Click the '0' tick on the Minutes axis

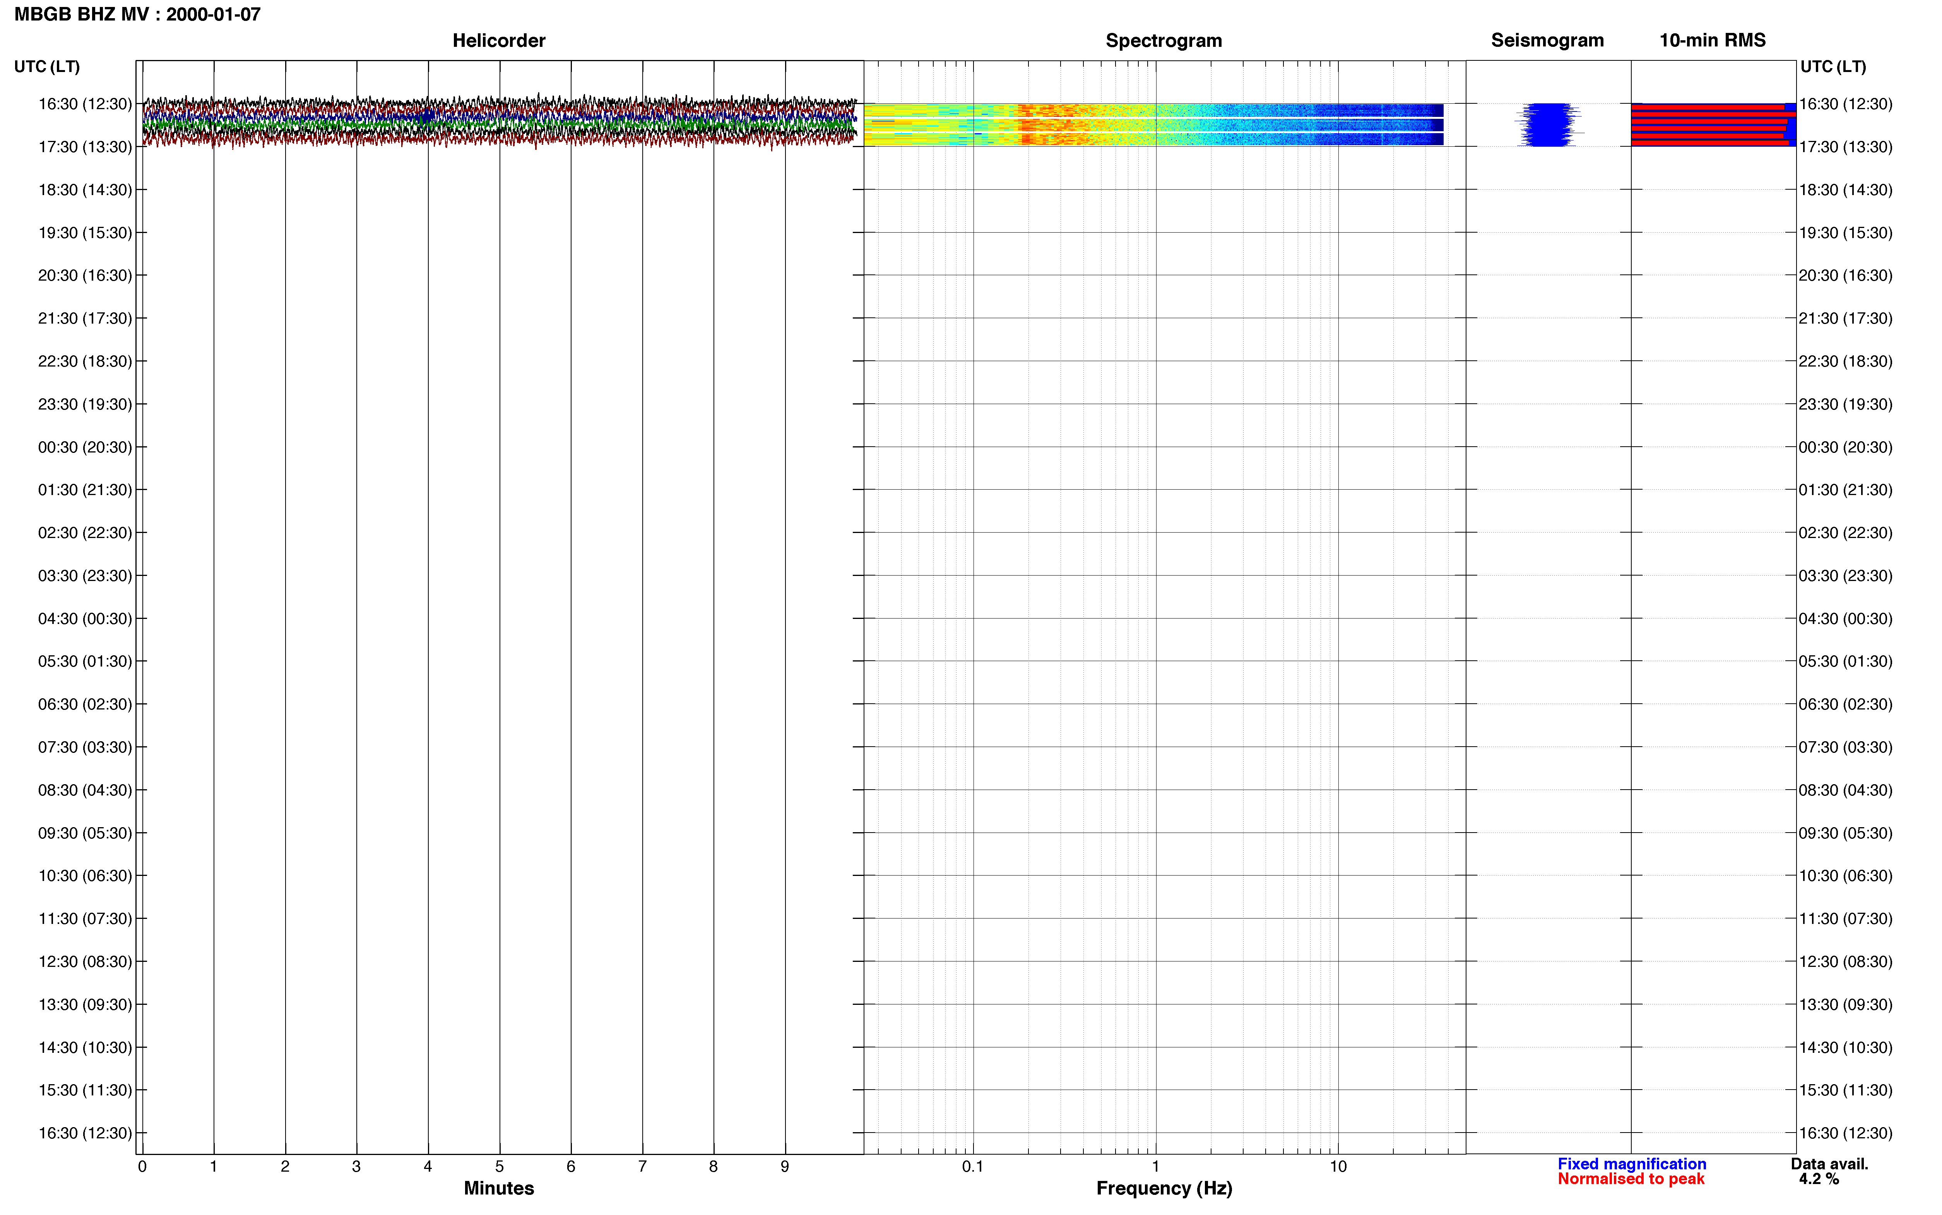pos(142,1167)
